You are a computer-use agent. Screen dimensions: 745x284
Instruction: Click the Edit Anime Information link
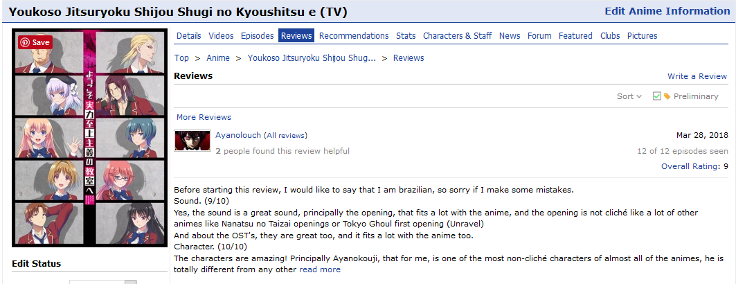667,11
